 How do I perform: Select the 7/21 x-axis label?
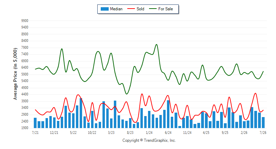point(35,133)
